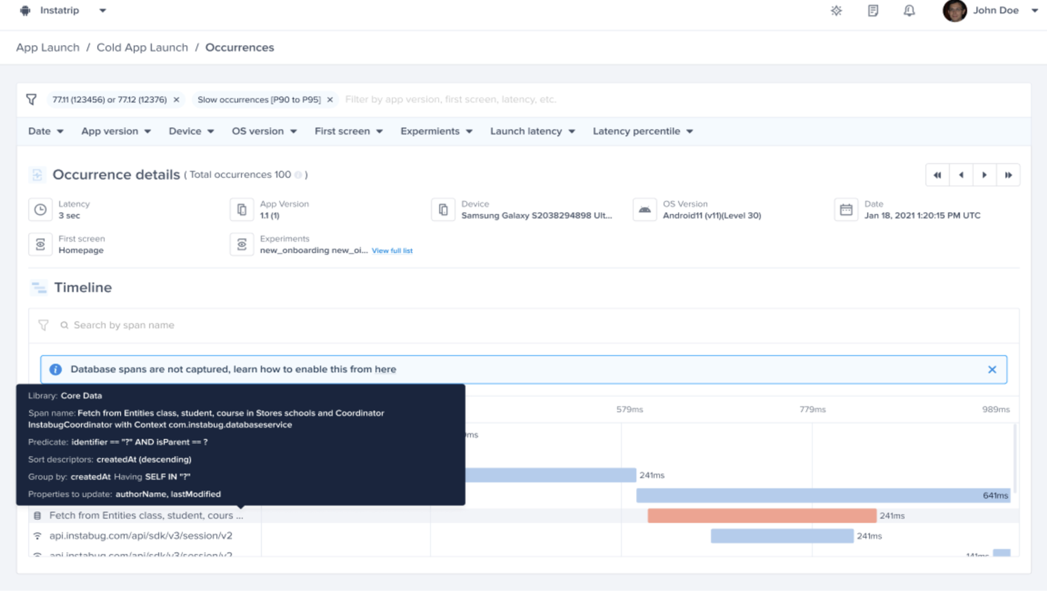Click the First screen icon
Image resolution: width=1047 pixels, height=591 pixels.
pos(40,244)
